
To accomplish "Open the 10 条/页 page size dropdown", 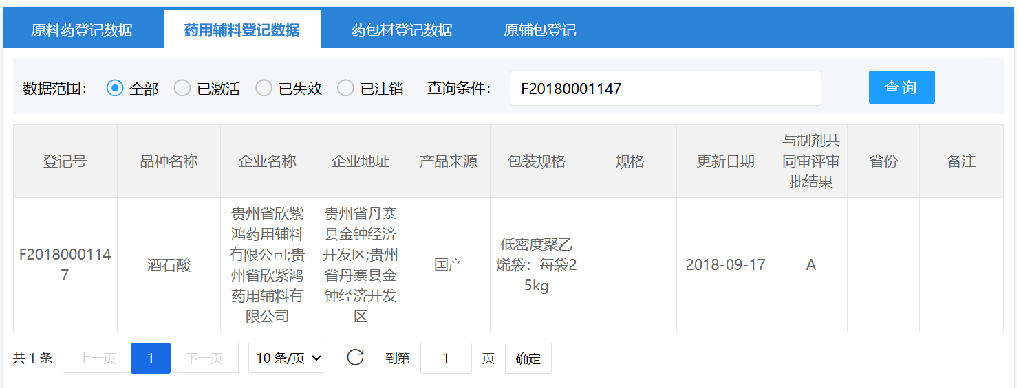I will tap(287, 358).
